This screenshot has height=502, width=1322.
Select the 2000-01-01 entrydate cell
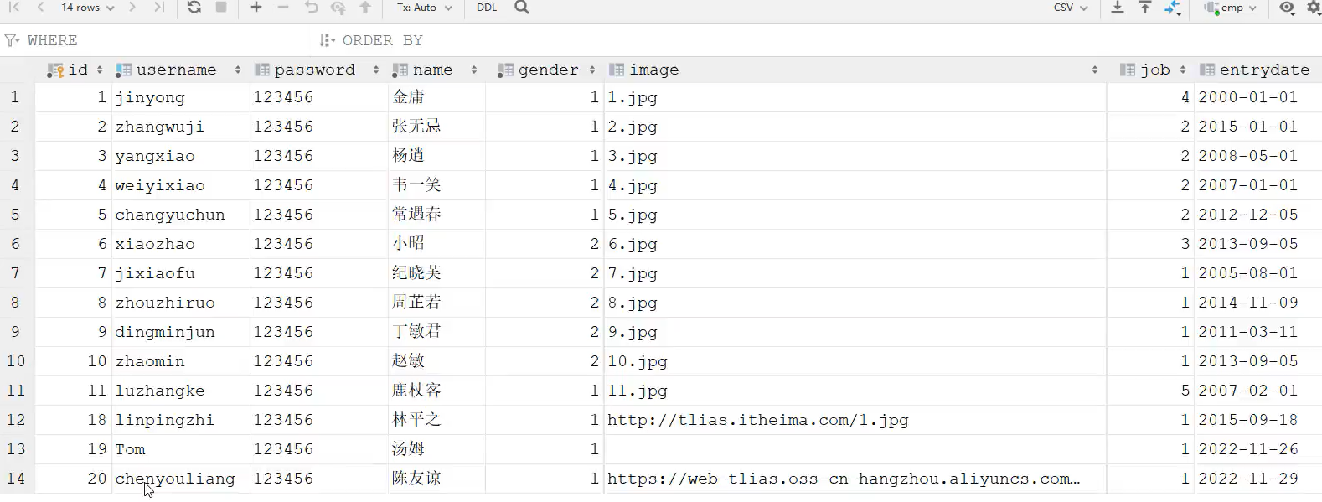1257,97
